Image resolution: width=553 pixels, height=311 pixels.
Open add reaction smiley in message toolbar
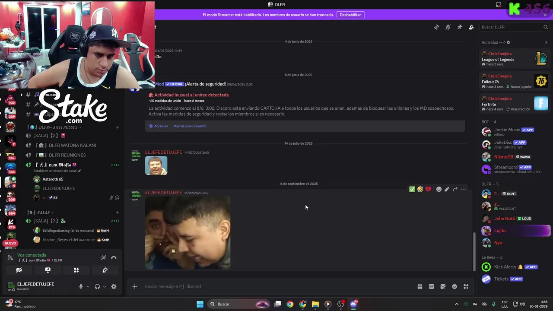click(439, 189)
